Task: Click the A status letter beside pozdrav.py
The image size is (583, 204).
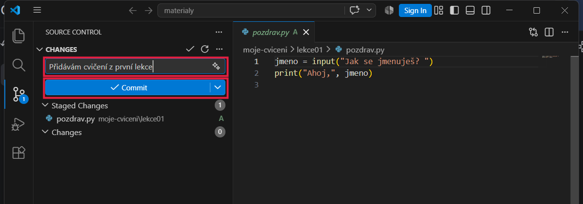Action: (221, 119)
